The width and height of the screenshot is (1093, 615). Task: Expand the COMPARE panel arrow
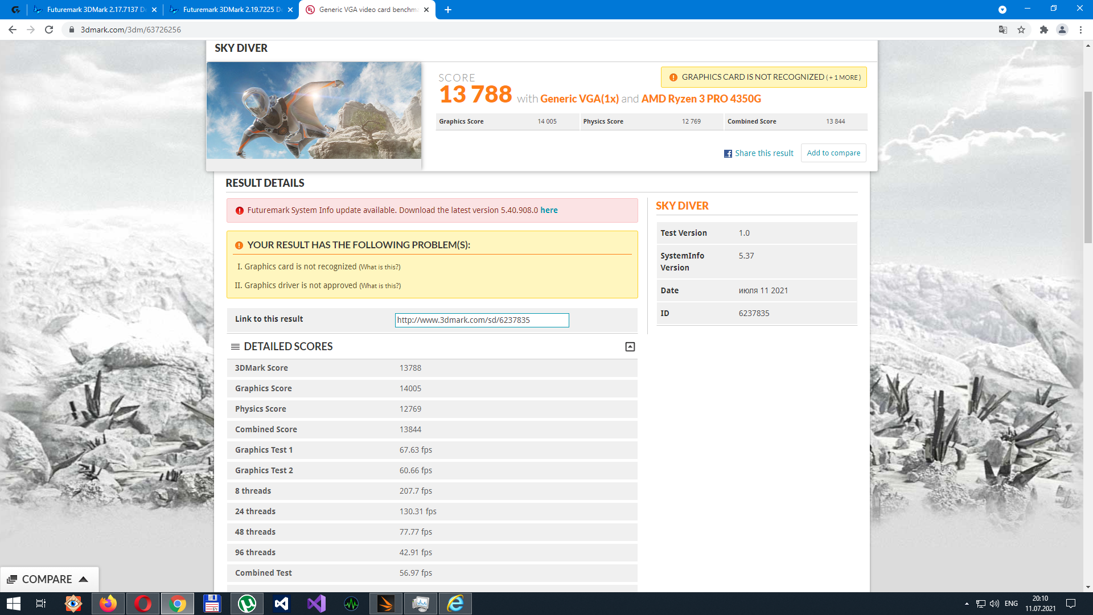(84, 579)
